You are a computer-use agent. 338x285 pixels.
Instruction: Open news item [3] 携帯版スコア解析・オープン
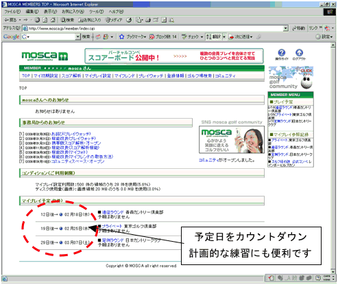(x=76, y=143)
